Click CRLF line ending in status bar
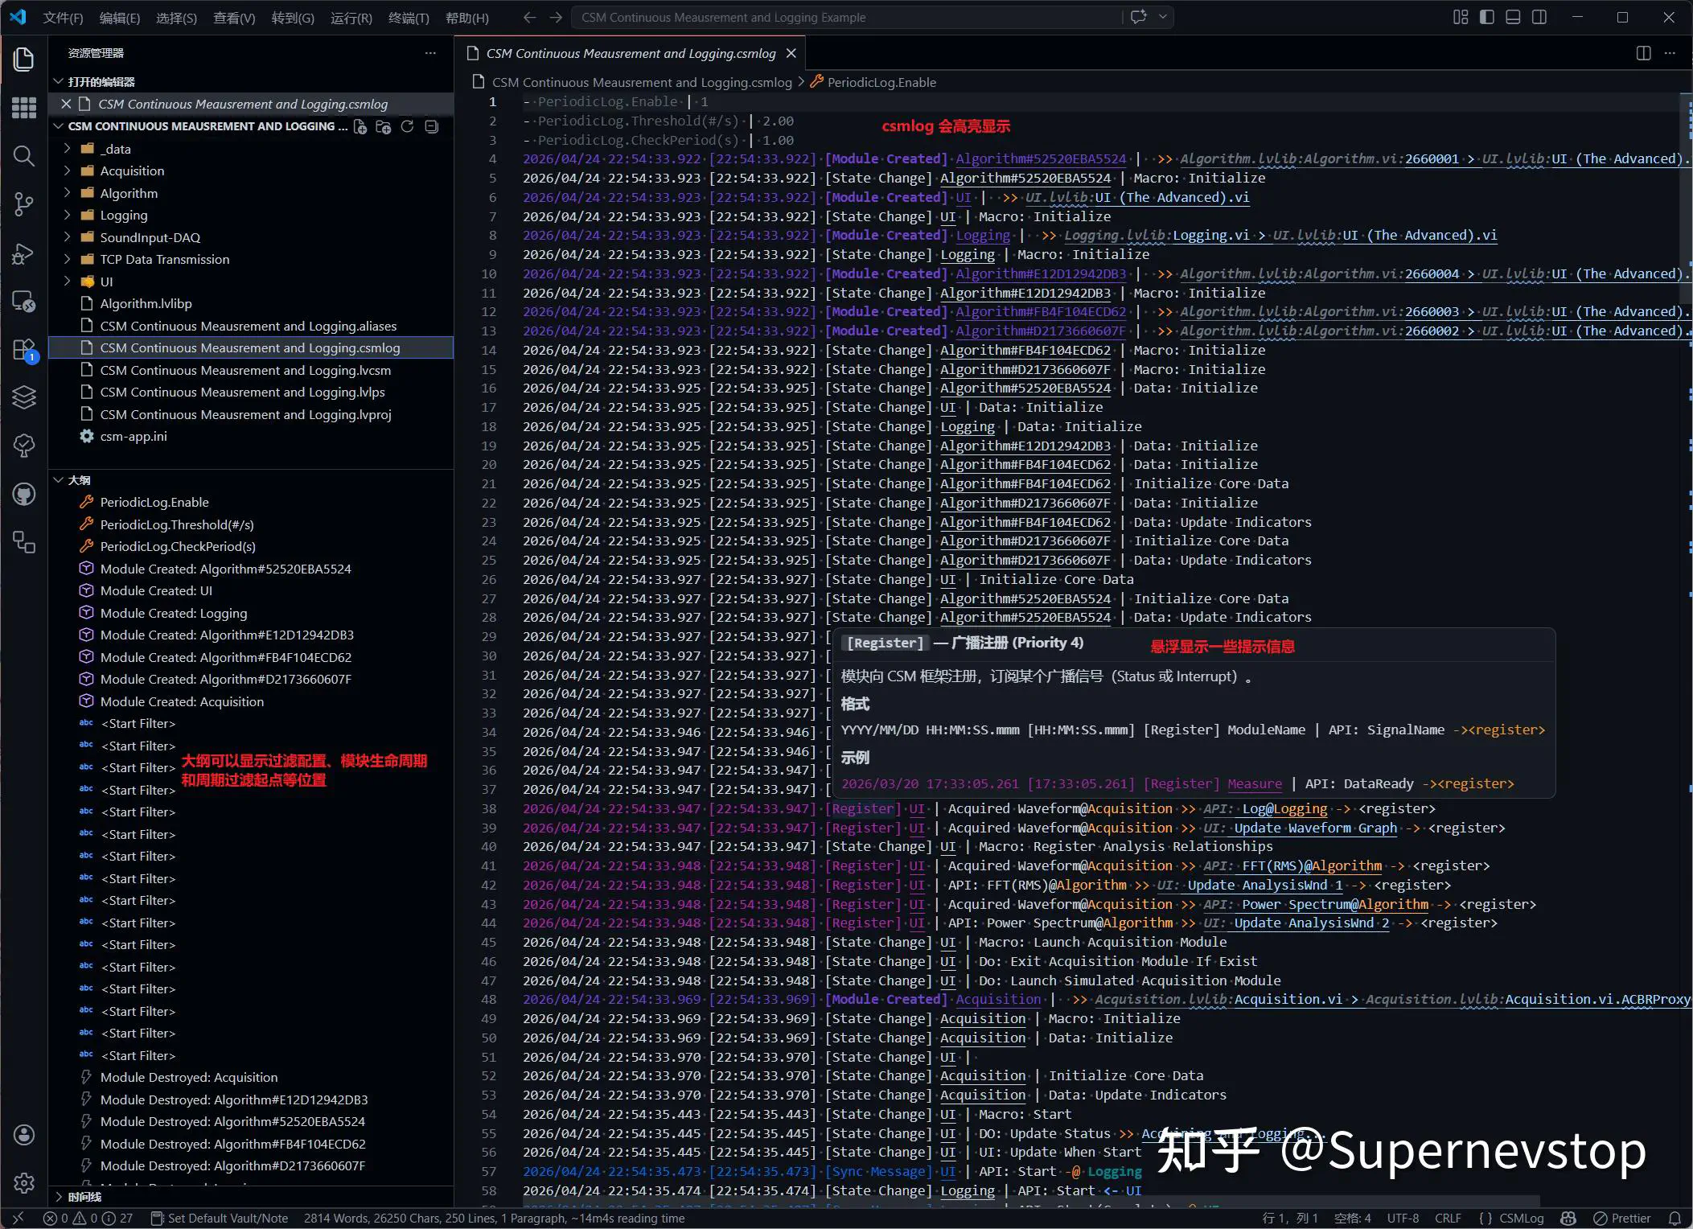 click(1448, 1219)
